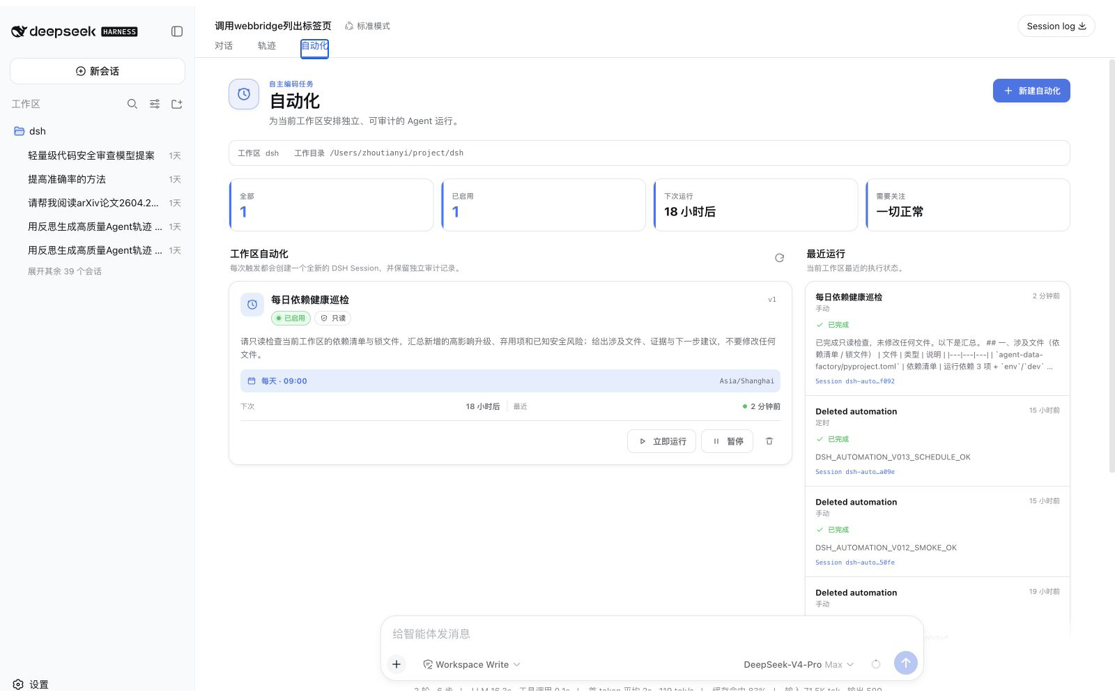Click the circular progress indicator near send
The image size is (1115, 697).
point(876,664)
